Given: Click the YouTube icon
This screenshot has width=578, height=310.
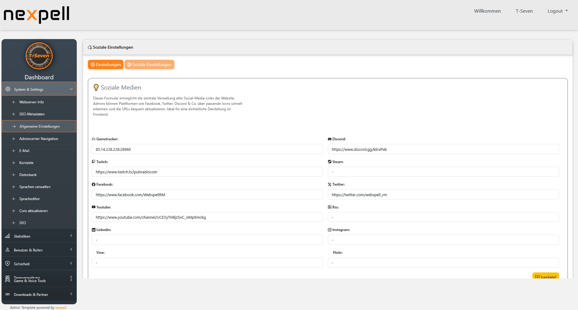Looking at the screenshot, I should tap(93, 207).
